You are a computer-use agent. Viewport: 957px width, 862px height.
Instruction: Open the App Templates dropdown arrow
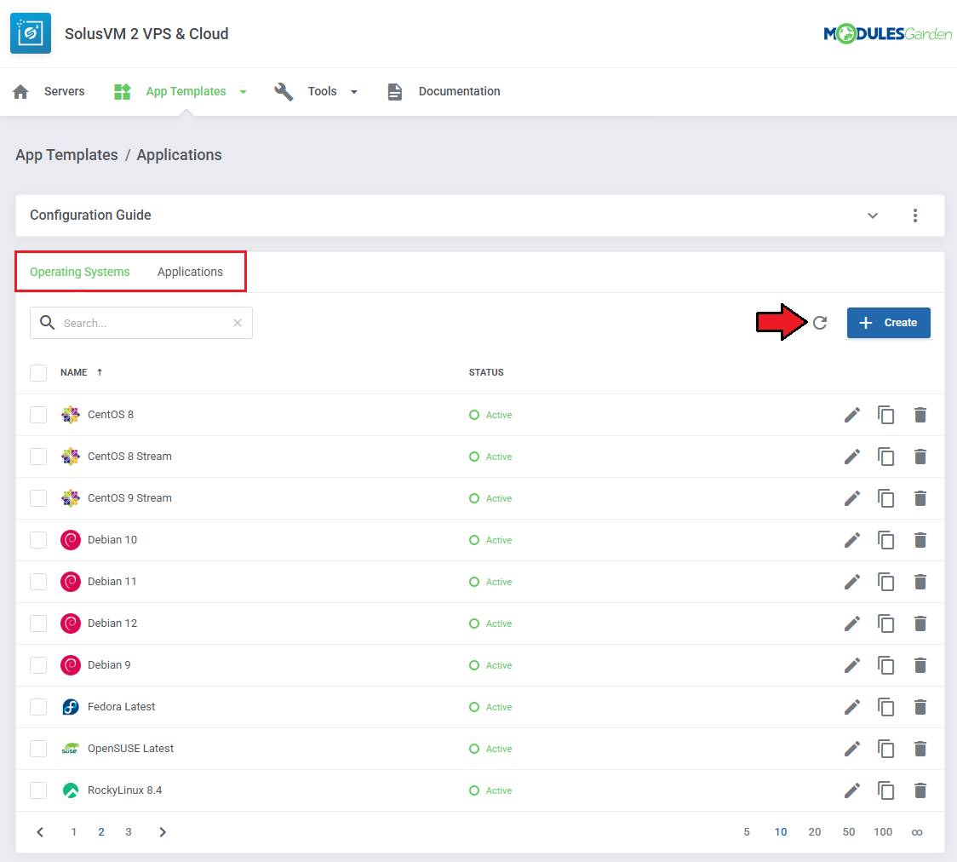243,92
